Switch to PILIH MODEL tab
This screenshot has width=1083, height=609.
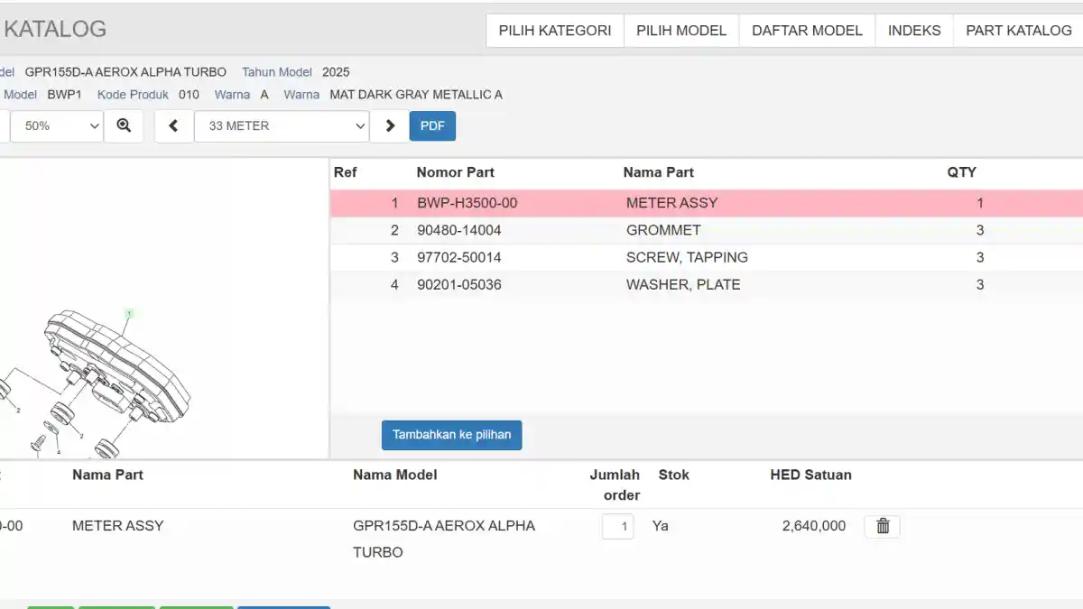click(681, 31)
